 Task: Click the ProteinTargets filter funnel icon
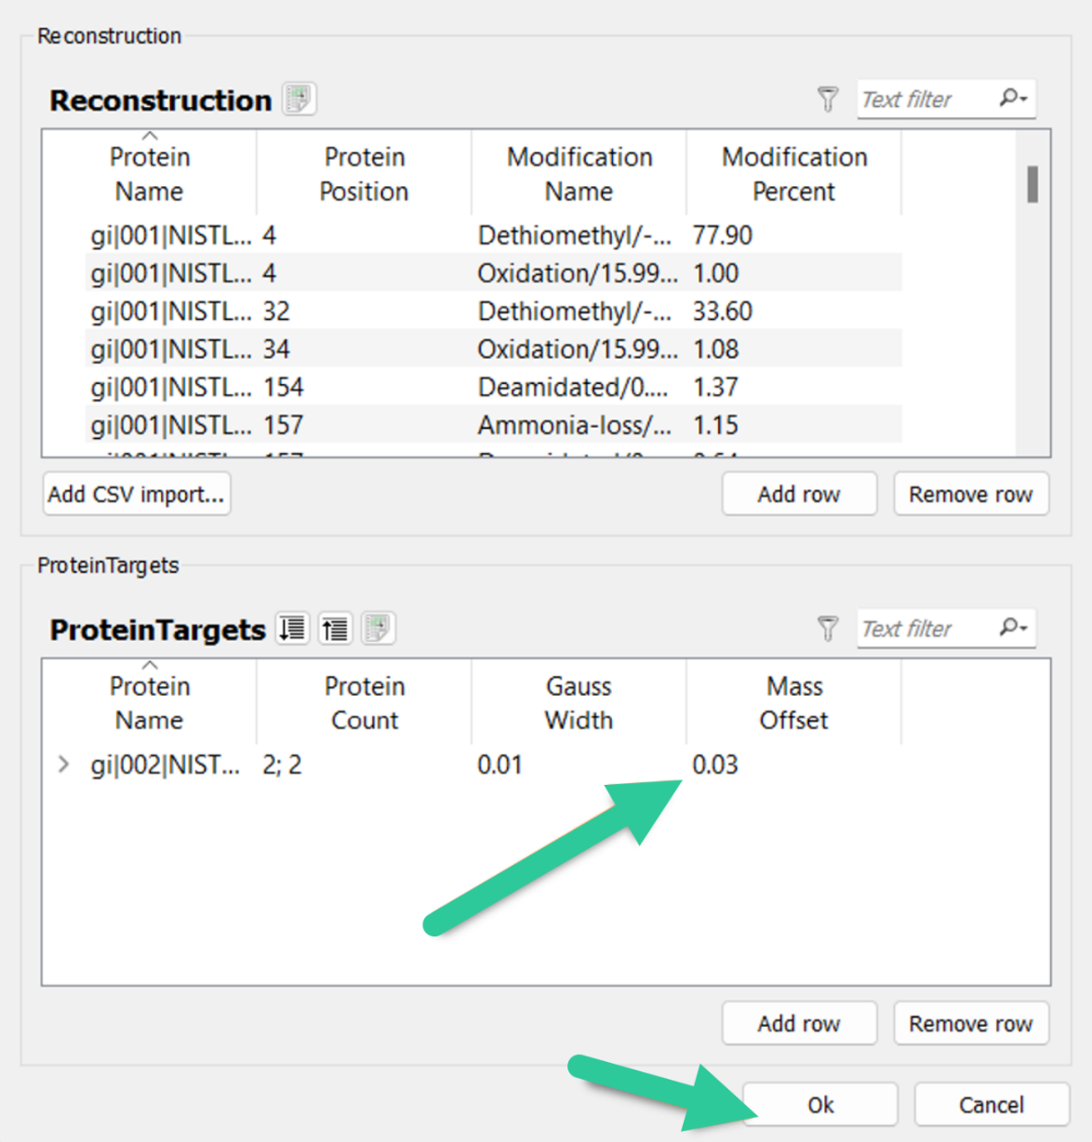point(828,629)
